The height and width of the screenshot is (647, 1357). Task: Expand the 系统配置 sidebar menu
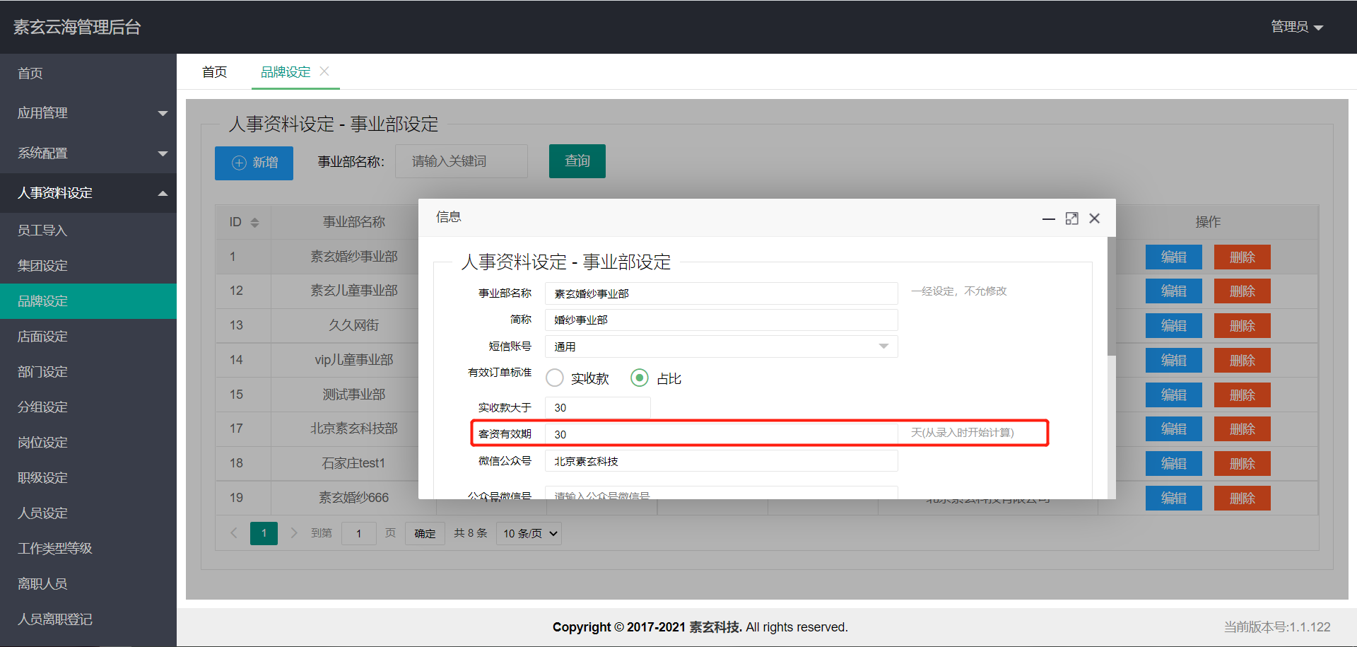coord(88,153)
